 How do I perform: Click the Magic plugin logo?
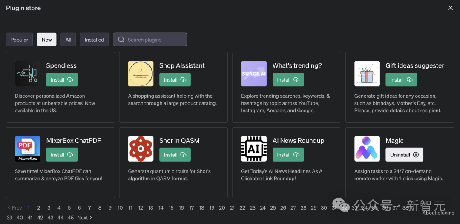coord(367,149)
